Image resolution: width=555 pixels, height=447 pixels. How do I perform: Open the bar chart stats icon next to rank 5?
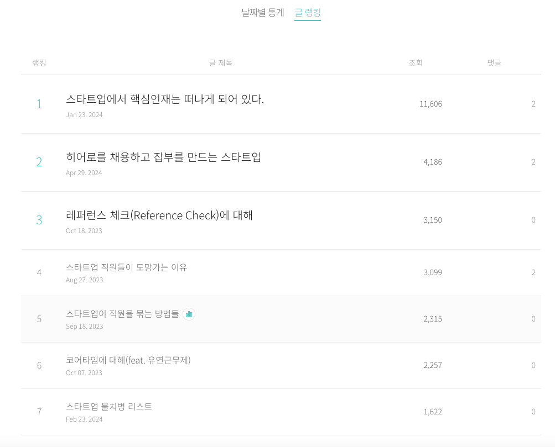point(189,314)
